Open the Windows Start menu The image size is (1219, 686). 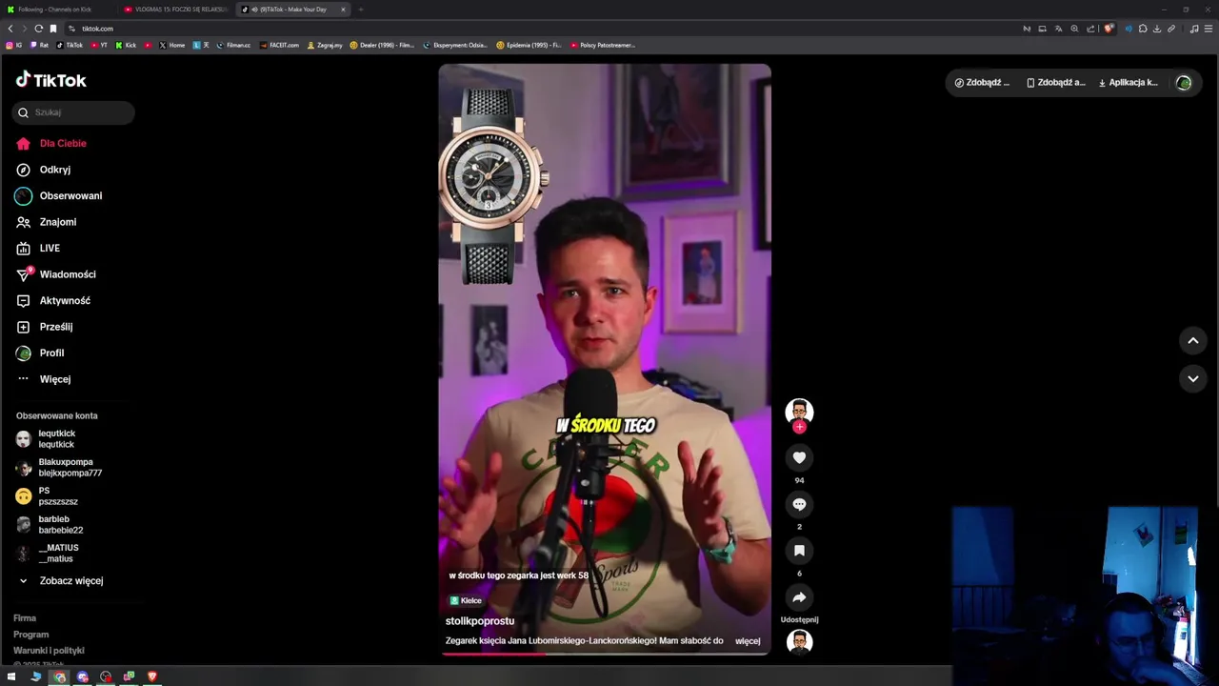tap(12, 676)
